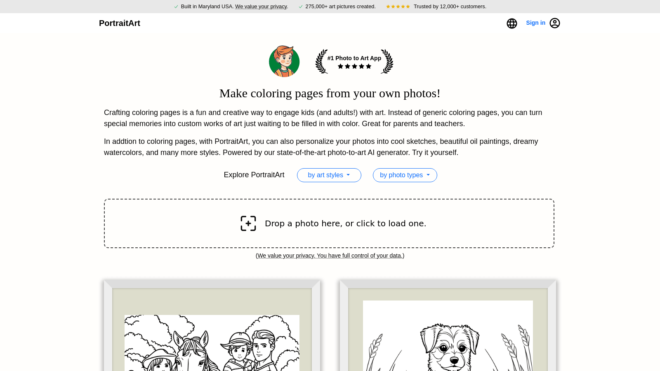Click the #1 Photo to Art App badge
Screen dimensions: 660x371
354,61
